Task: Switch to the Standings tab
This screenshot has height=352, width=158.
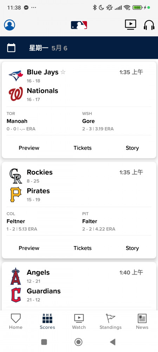Action: pos(111,321)
